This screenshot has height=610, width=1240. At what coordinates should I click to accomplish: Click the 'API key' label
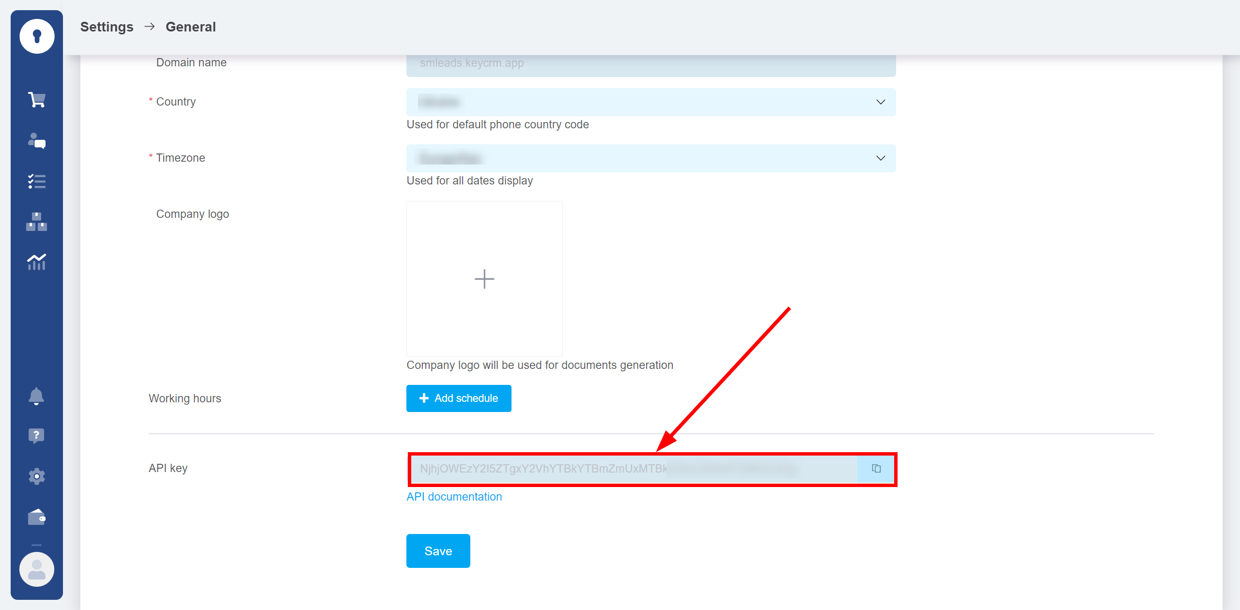[168, 469]
